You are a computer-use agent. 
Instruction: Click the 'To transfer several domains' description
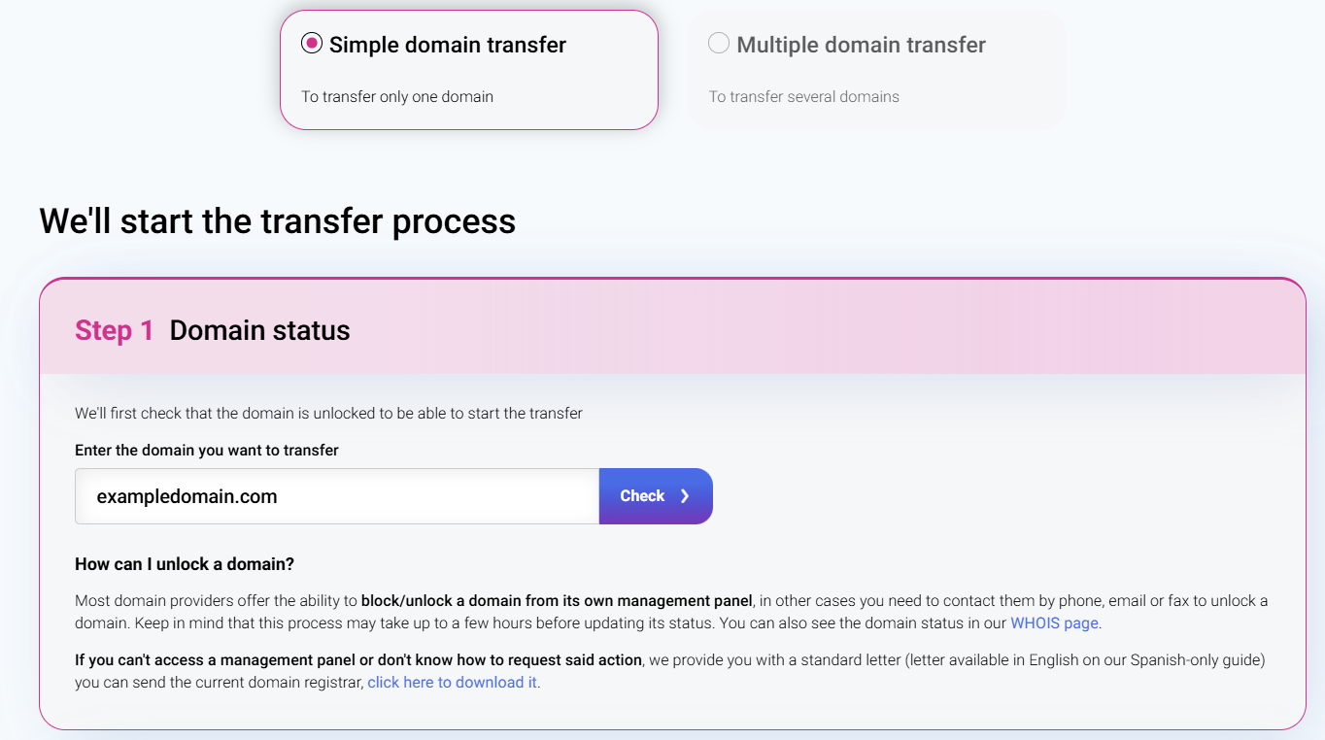click(803, 97)
